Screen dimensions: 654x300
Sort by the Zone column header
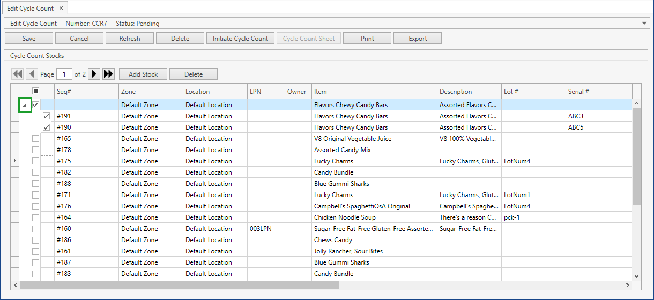tap(150, 92)
